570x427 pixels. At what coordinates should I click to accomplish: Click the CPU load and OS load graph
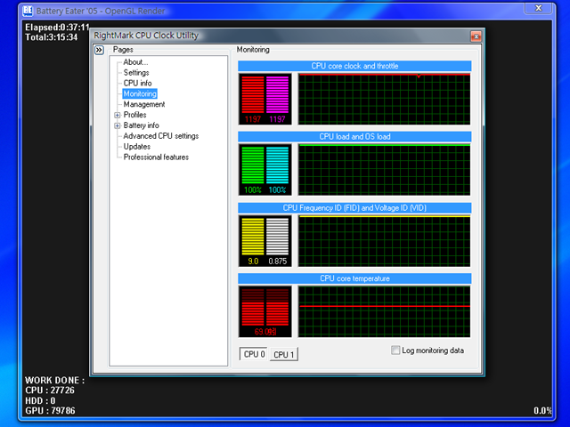coord(384,170)
